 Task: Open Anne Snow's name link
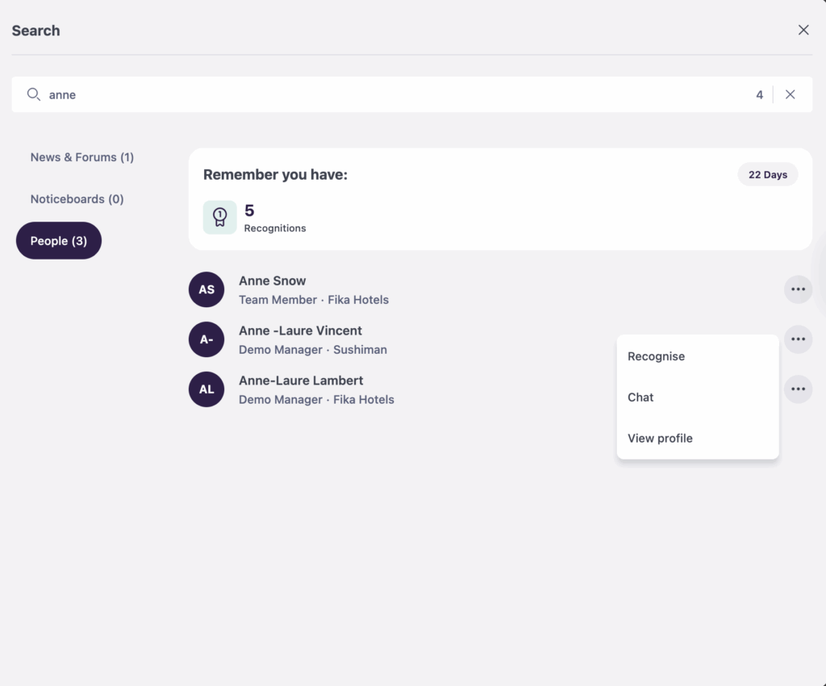click(x=273, y=281)
